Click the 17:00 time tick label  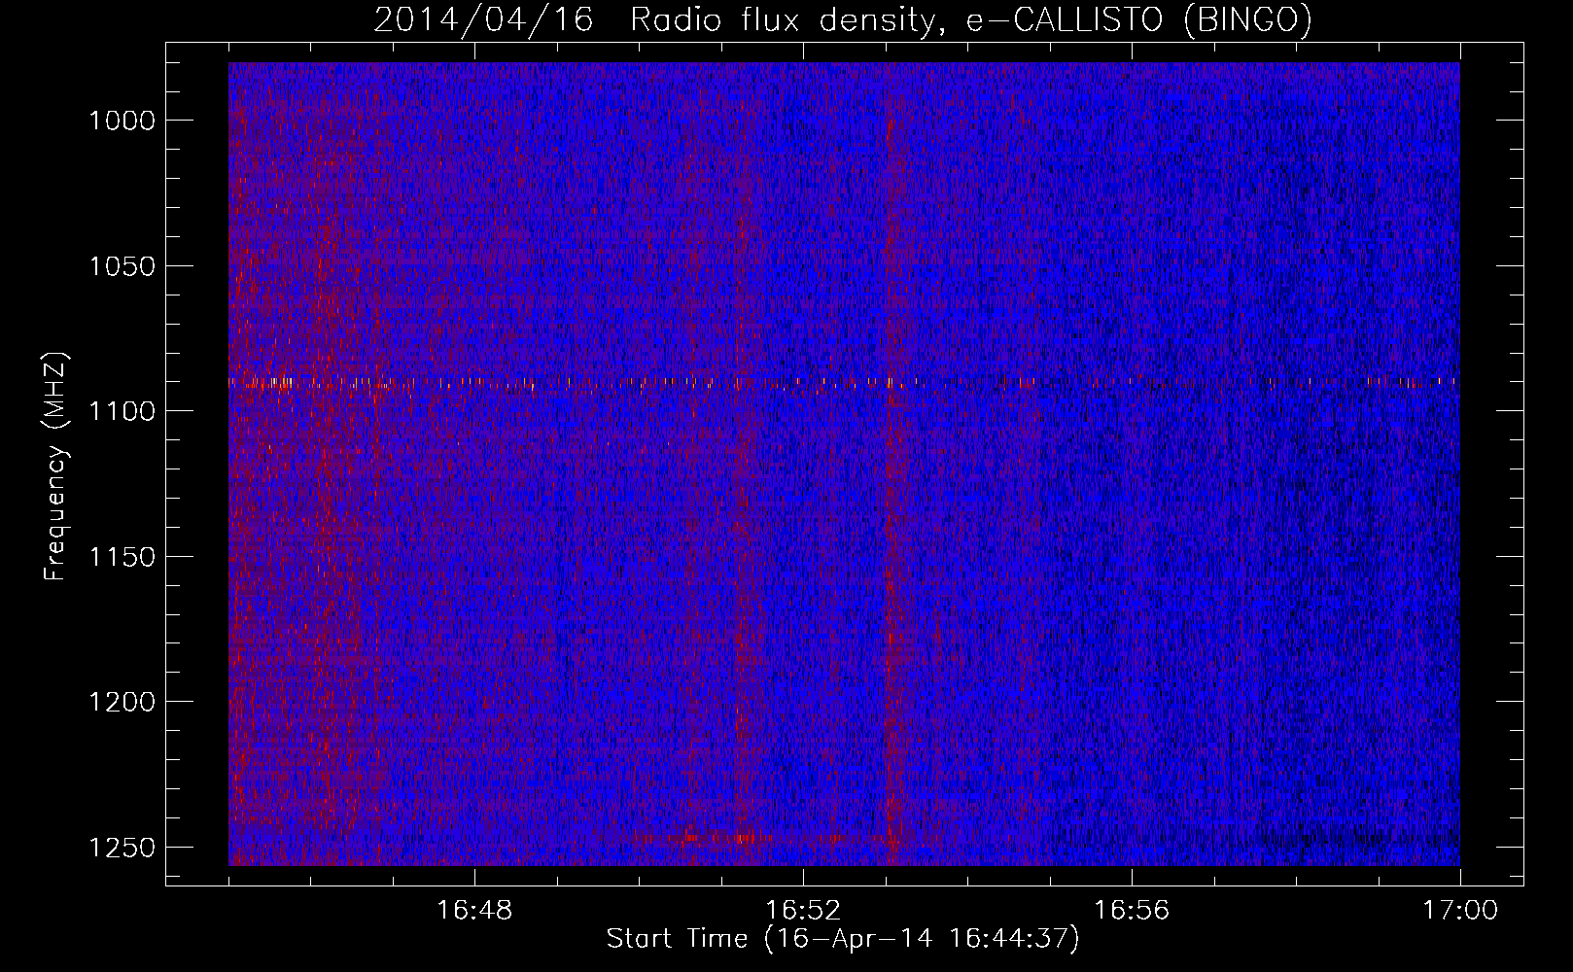coord(1460,911)
